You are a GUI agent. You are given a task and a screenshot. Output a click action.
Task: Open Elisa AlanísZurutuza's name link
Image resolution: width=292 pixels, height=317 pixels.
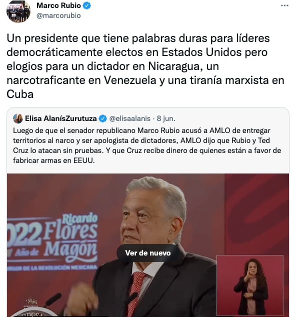[x=60, y=118]
